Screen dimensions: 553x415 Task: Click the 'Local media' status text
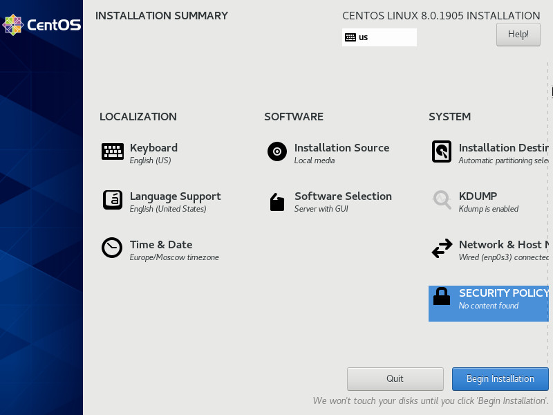point(315,160)
